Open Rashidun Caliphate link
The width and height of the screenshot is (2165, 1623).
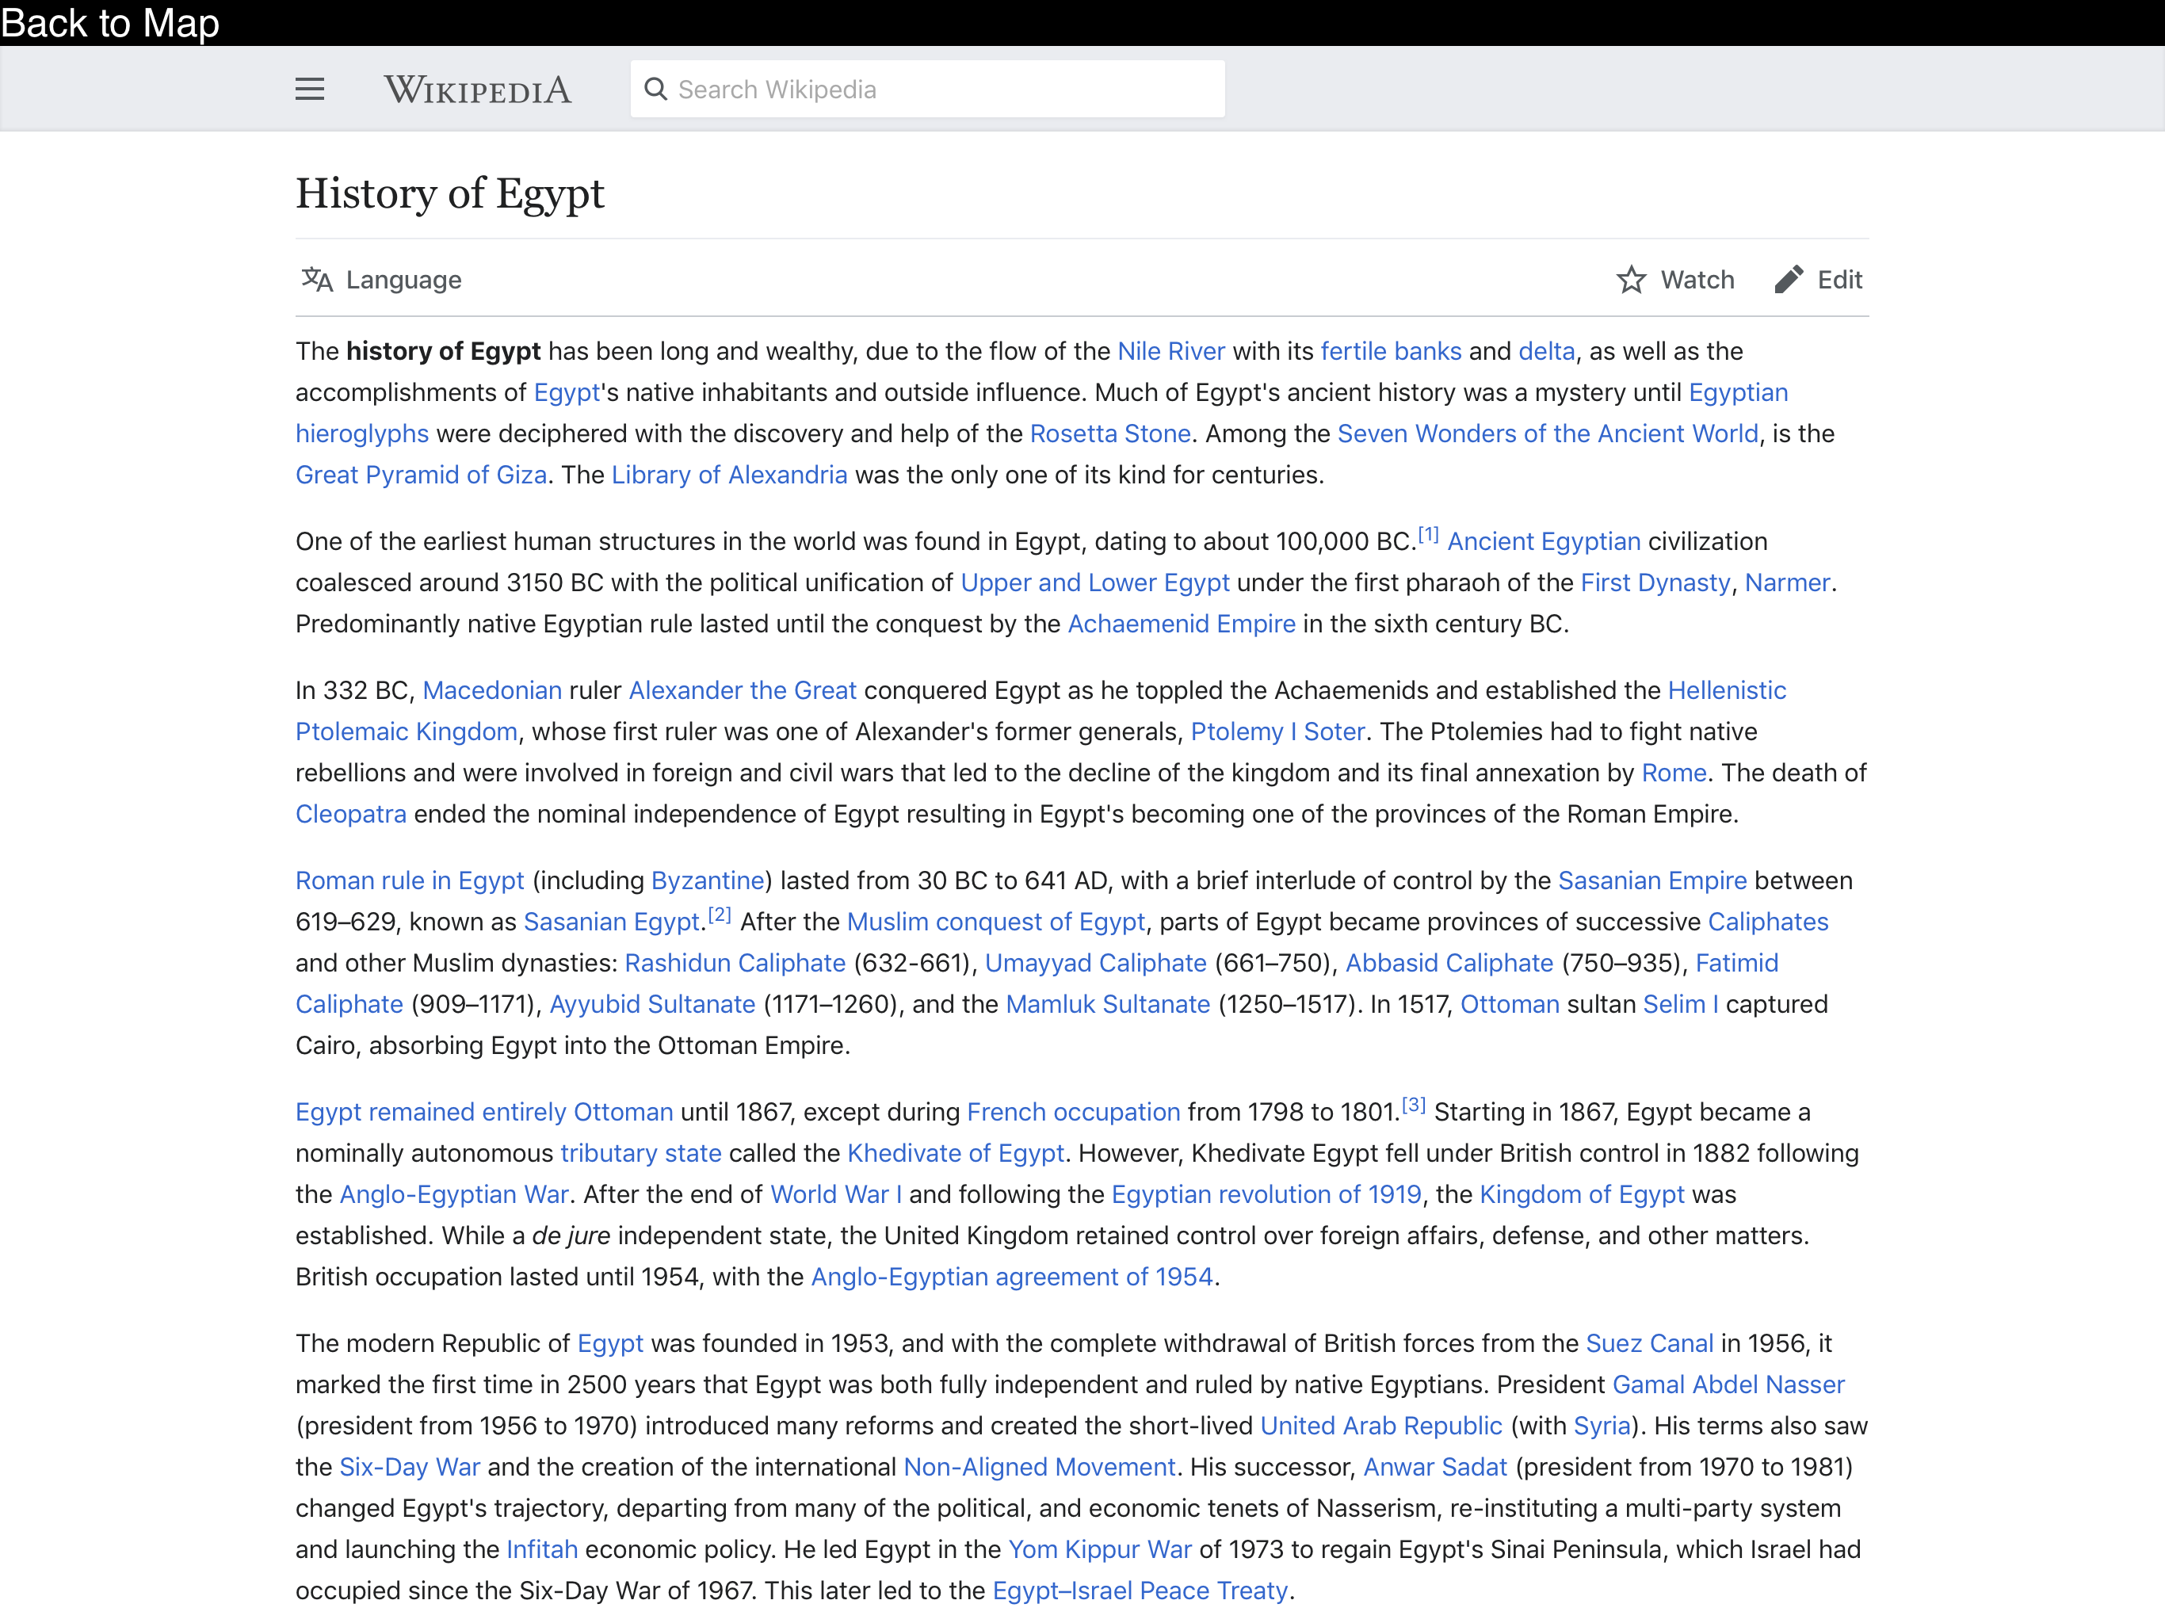coord(735,962)
